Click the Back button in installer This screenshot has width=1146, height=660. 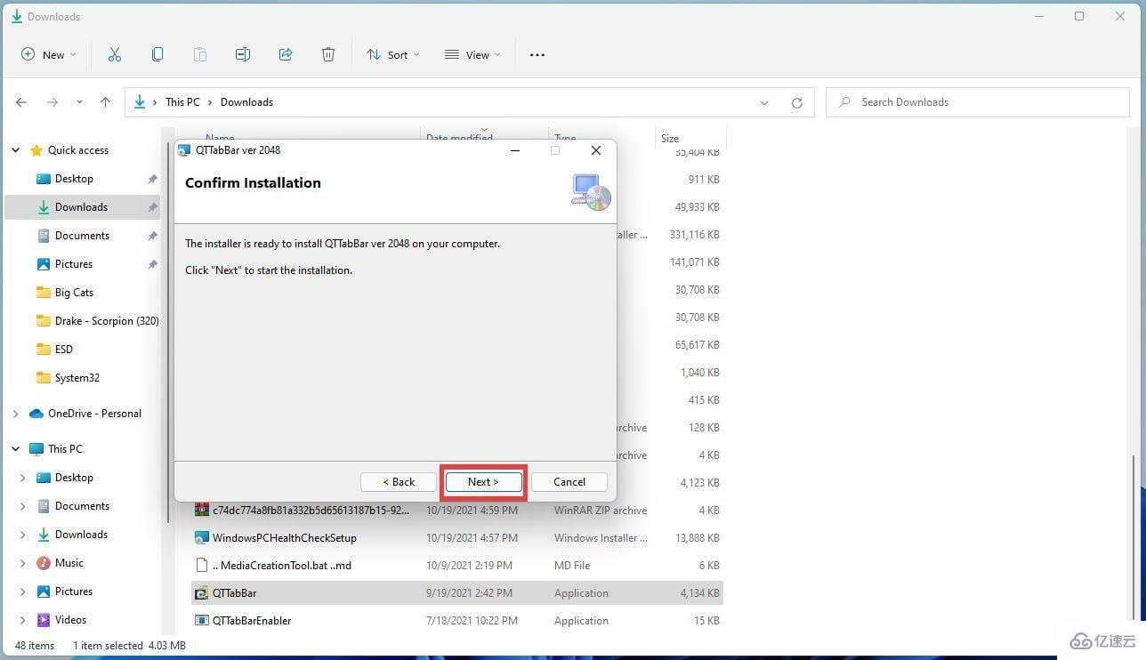click(x=399, y=482)
